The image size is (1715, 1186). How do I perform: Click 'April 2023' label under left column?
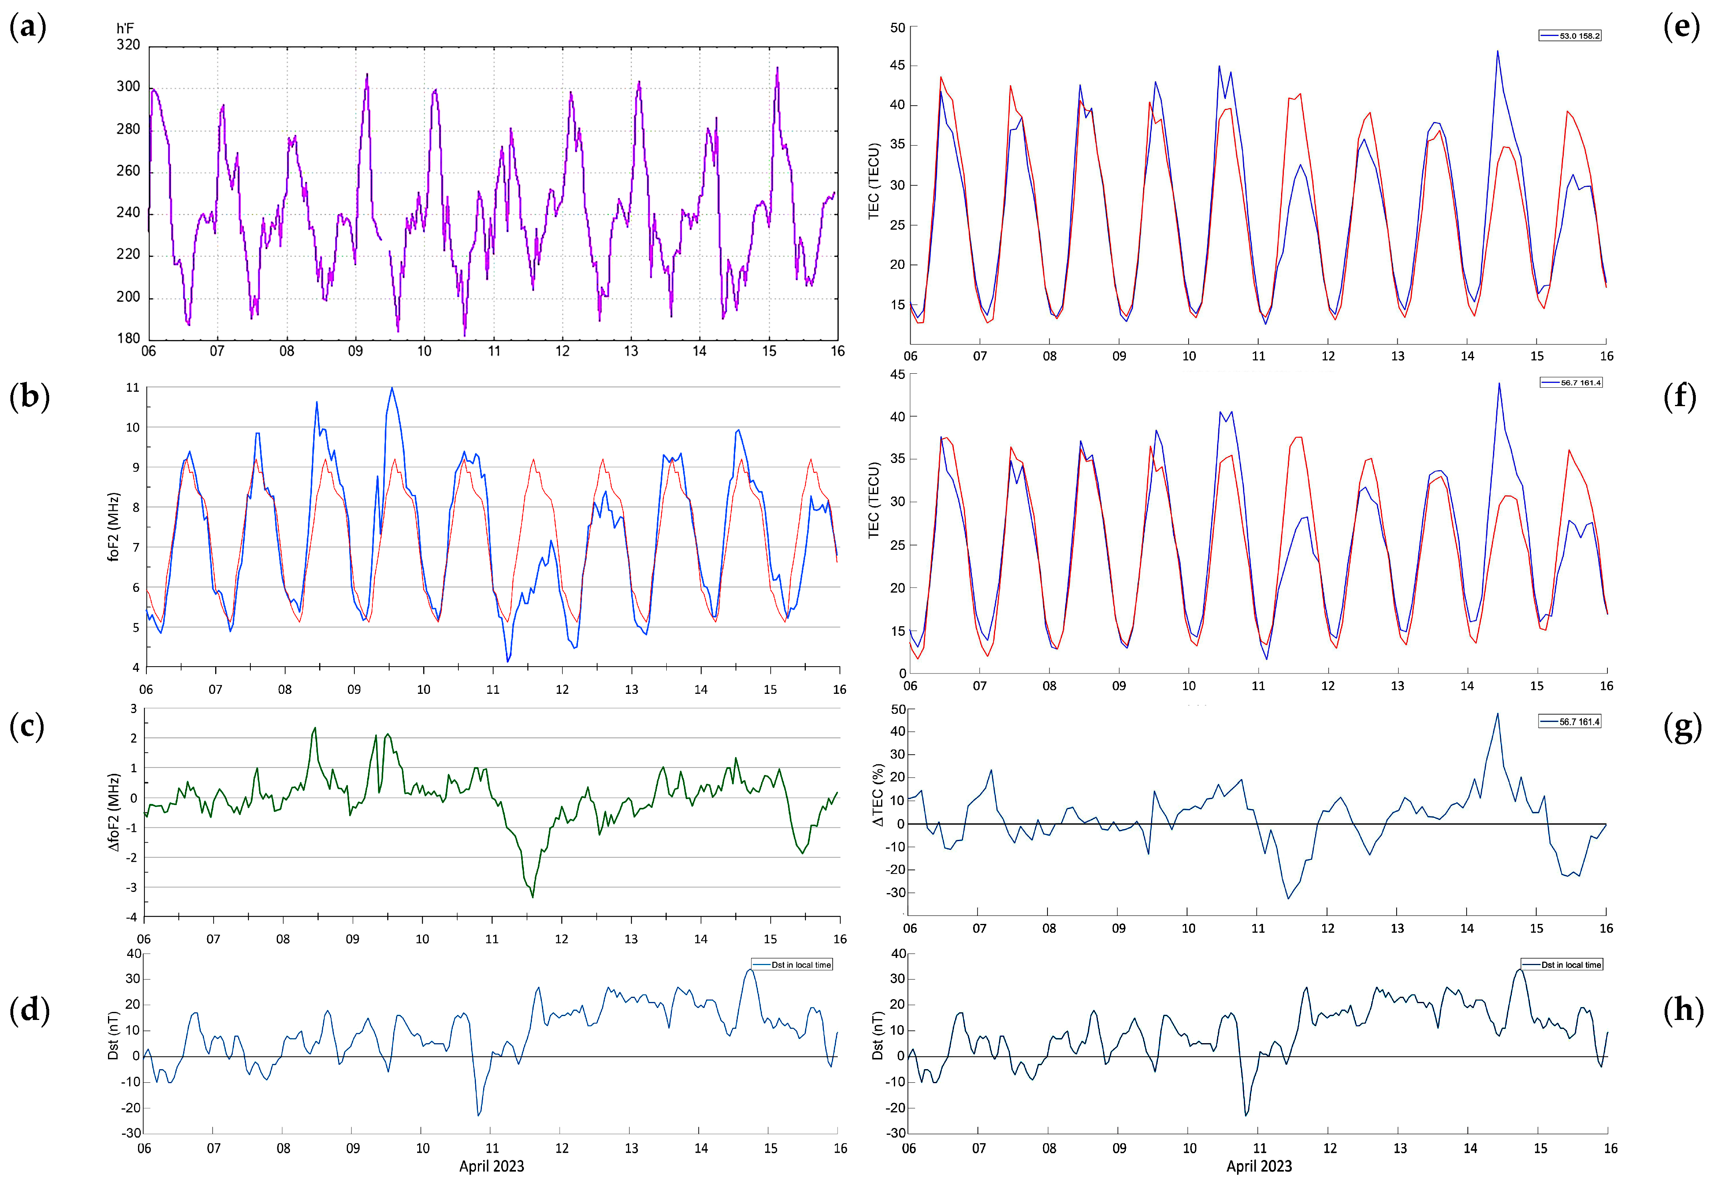[x=491, y=1166]
